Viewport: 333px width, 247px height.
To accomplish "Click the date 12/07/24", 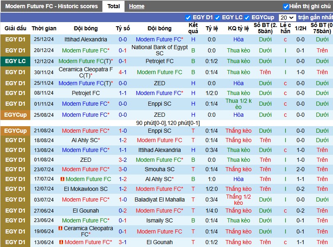I will pos(44,189).
